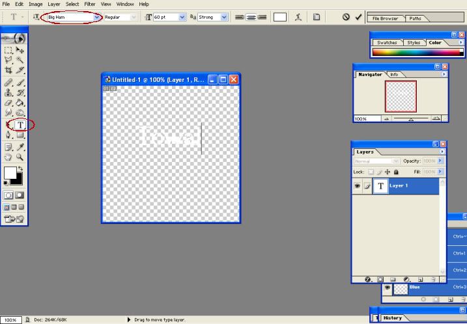The height and width of the screenshot is (324, 467).
Task: Select the Pen tool
Action: click(8, 135)
